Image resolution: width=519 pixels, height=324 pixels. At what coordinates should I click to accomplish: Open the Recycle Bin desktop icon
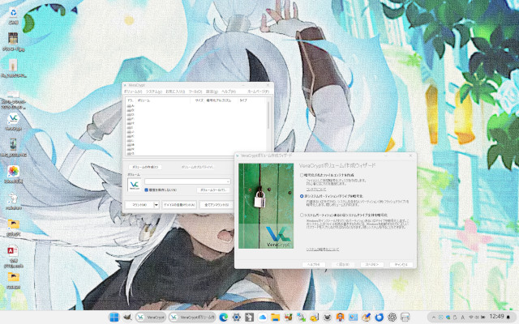(x=13, y=16)
